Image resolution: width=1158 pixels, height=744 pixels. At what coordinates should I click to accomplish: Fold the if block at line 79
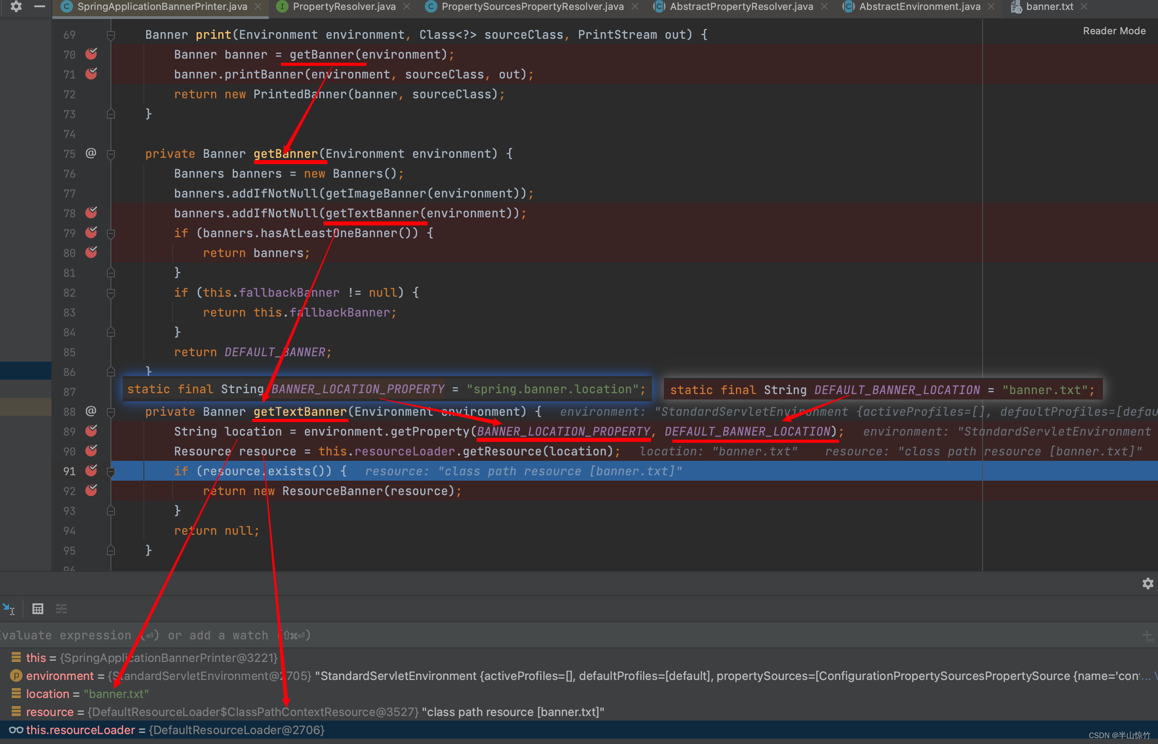point(110,234)
